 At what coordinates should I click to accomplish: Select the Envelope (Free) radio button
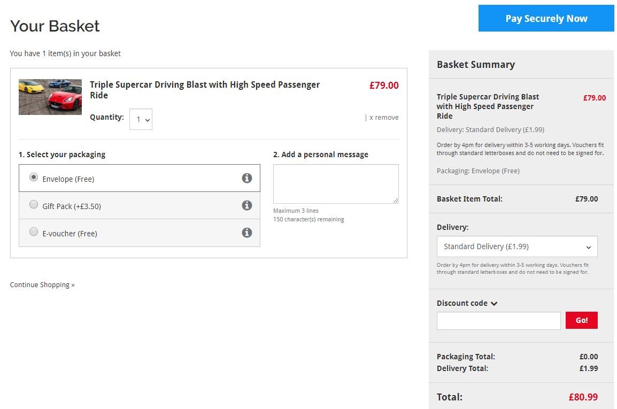tap(34, 178)
